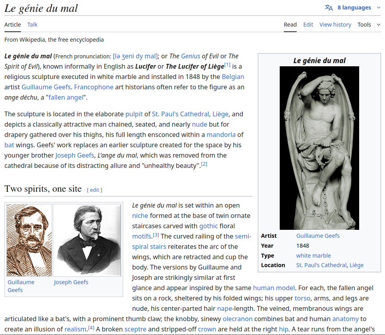
Task: Open the realism link
Action: pyautogui.click(x=75, y=329)
